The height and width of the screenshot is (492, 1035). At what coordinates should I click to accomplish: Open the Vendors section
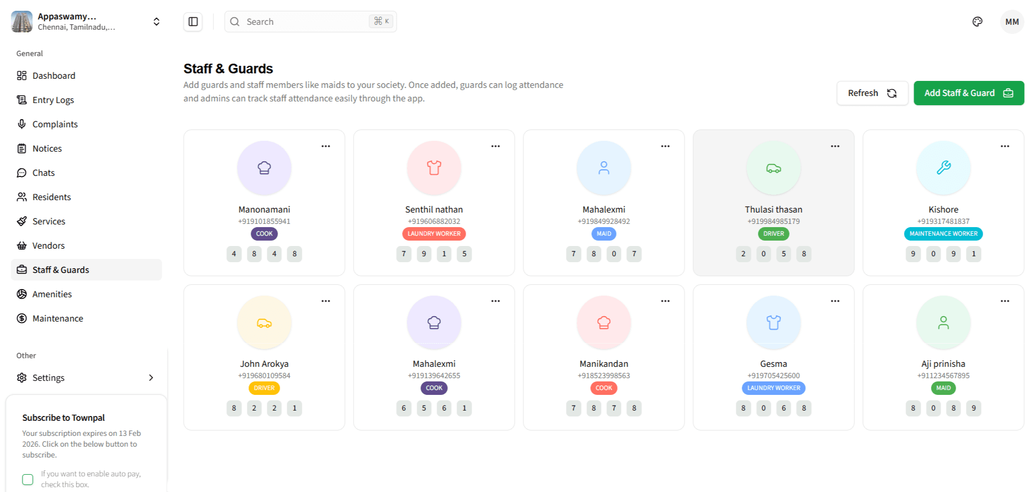pyautogui.click(x=48, y=245)
